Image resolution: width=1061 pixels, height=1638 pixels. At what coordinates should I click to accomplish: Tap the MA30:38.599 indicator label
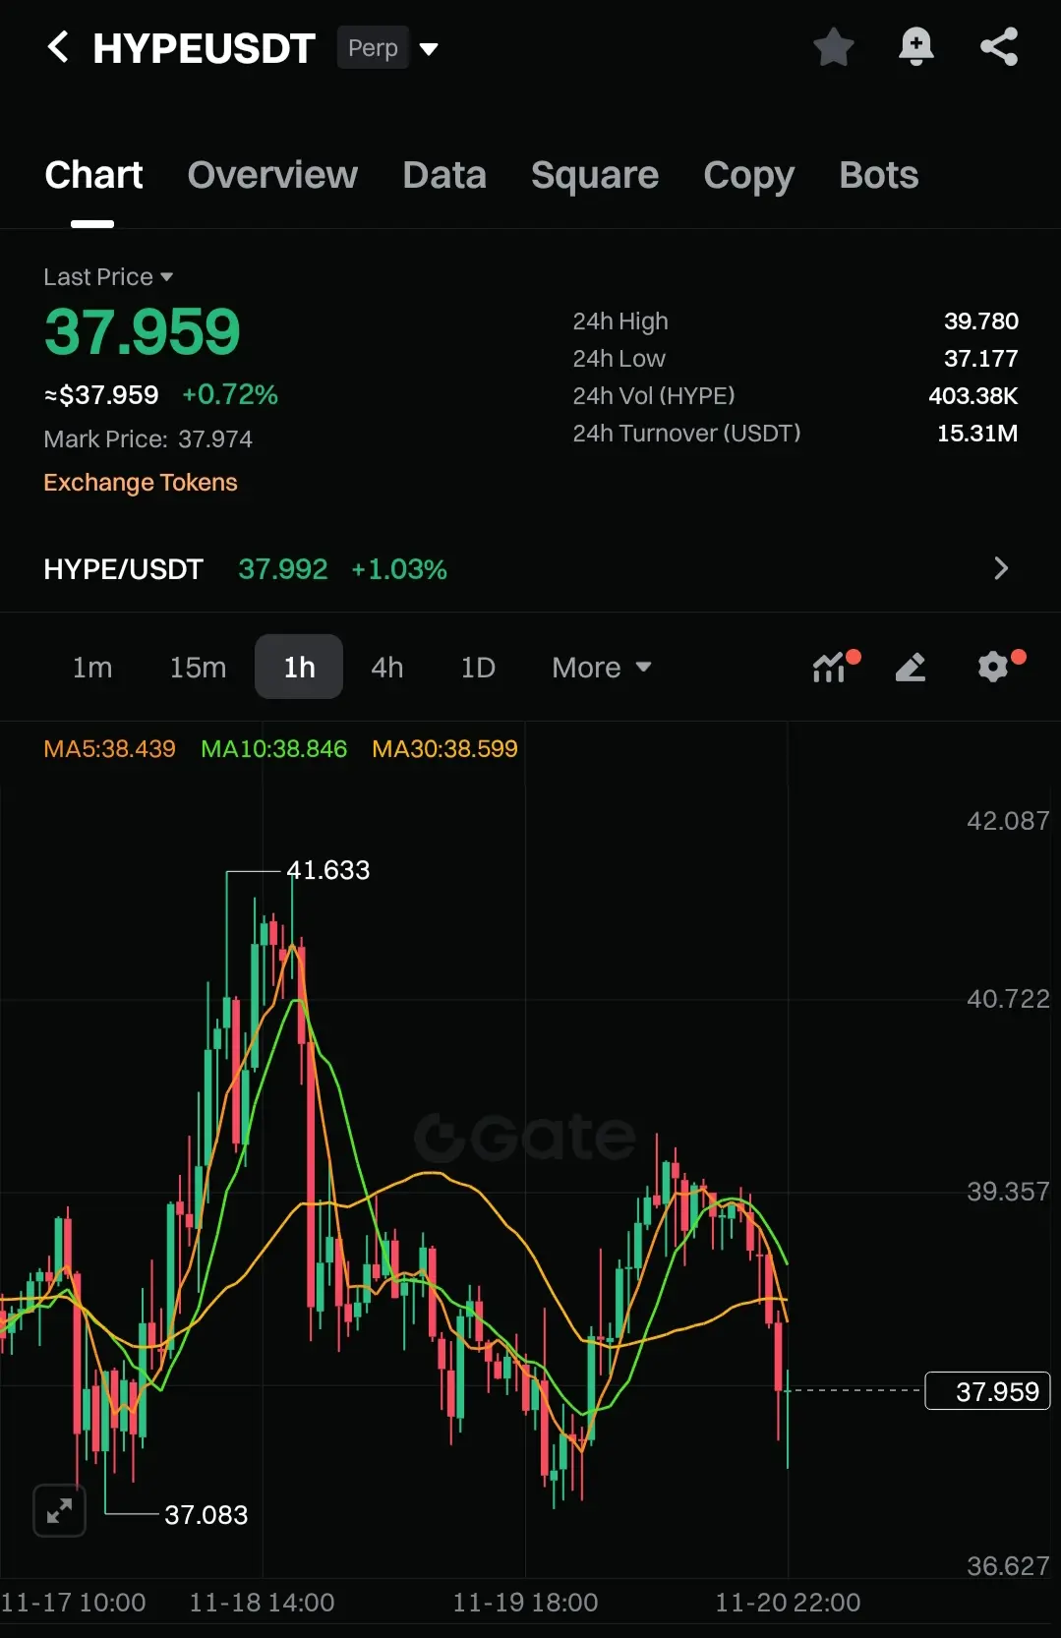click(x=444, y=749)
